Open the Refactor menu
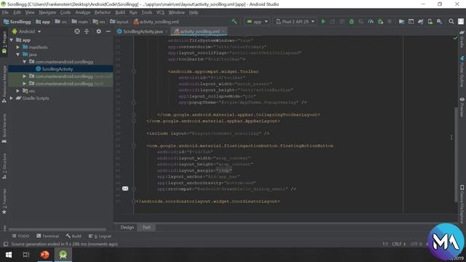The height and width of the screenshot is (262, 466). tap(103, 12)
